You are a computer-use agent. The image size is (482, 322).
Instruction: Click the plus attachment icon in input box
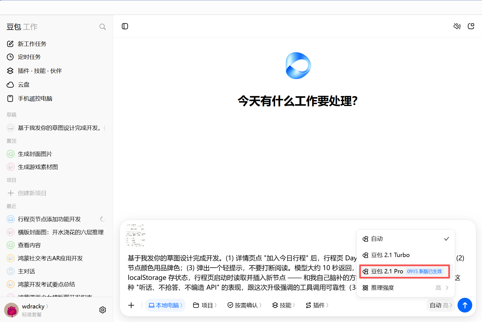coord(131,305)
